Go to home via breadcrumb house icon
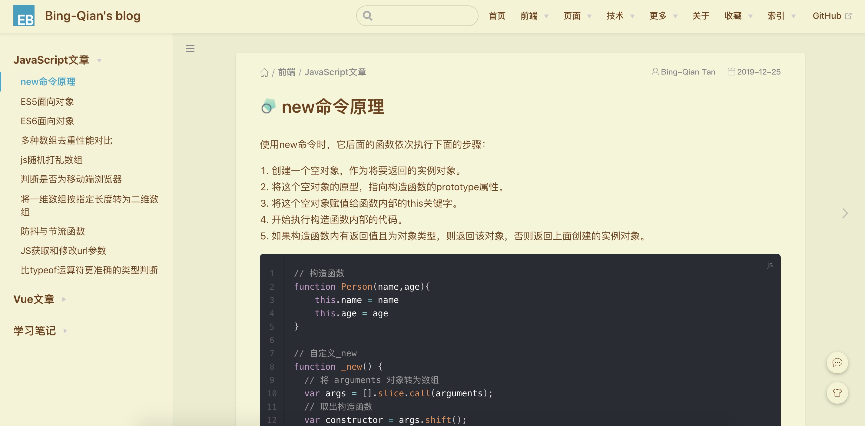865x426 pixels. point(264,72)
